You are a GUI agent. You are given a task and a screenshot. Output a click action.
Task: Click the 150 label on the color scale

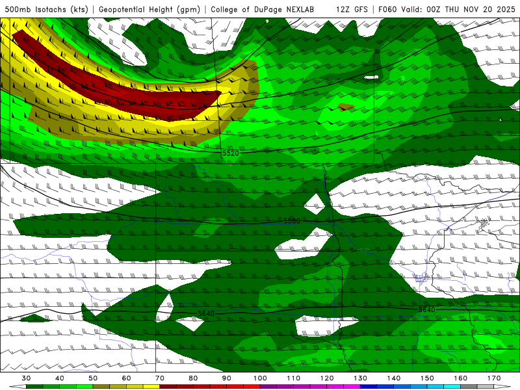tap(427, 378)
